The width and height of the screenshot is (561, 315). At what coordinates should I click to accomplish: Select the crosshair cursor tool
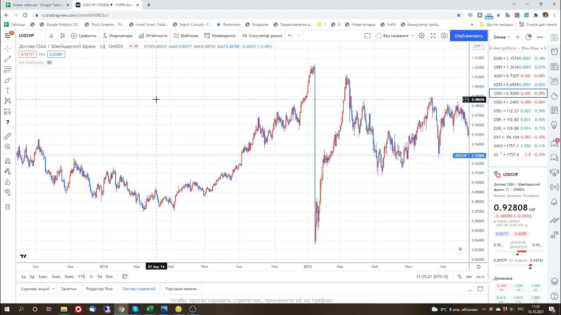[7, 48]
